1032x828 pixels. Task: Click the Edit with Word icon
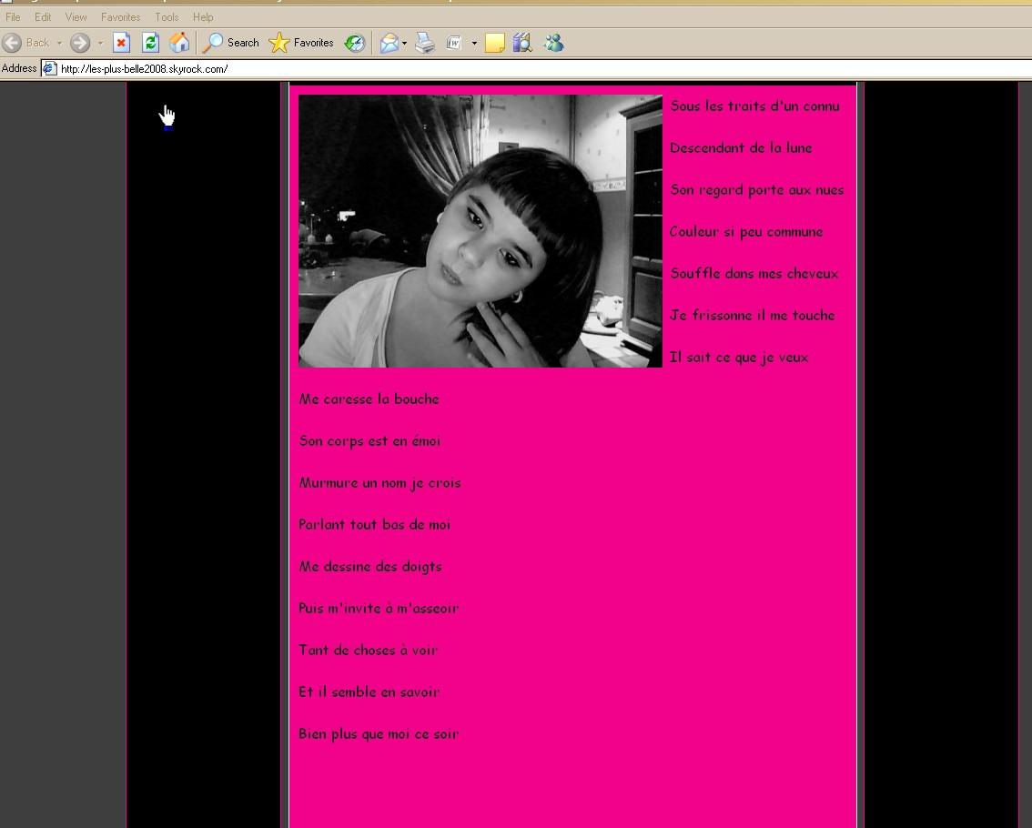coord(454,44)
